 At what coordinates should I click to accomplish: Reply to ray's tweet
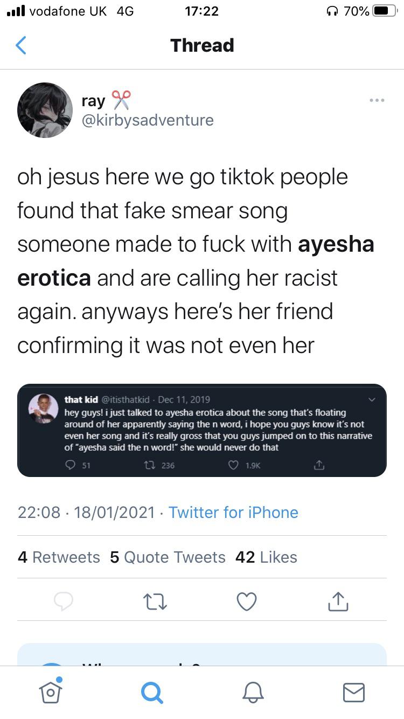[x=64, y=601]
